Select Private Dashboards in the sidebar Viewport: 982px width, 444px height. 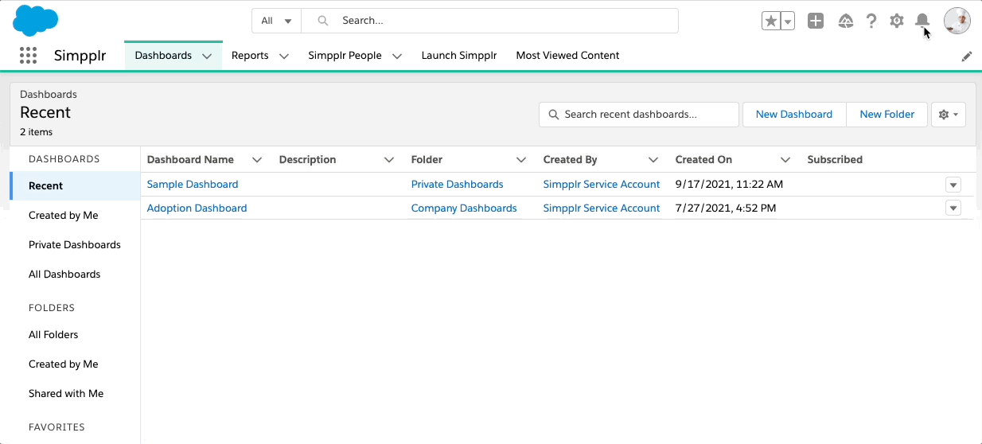tap(75, 244)
